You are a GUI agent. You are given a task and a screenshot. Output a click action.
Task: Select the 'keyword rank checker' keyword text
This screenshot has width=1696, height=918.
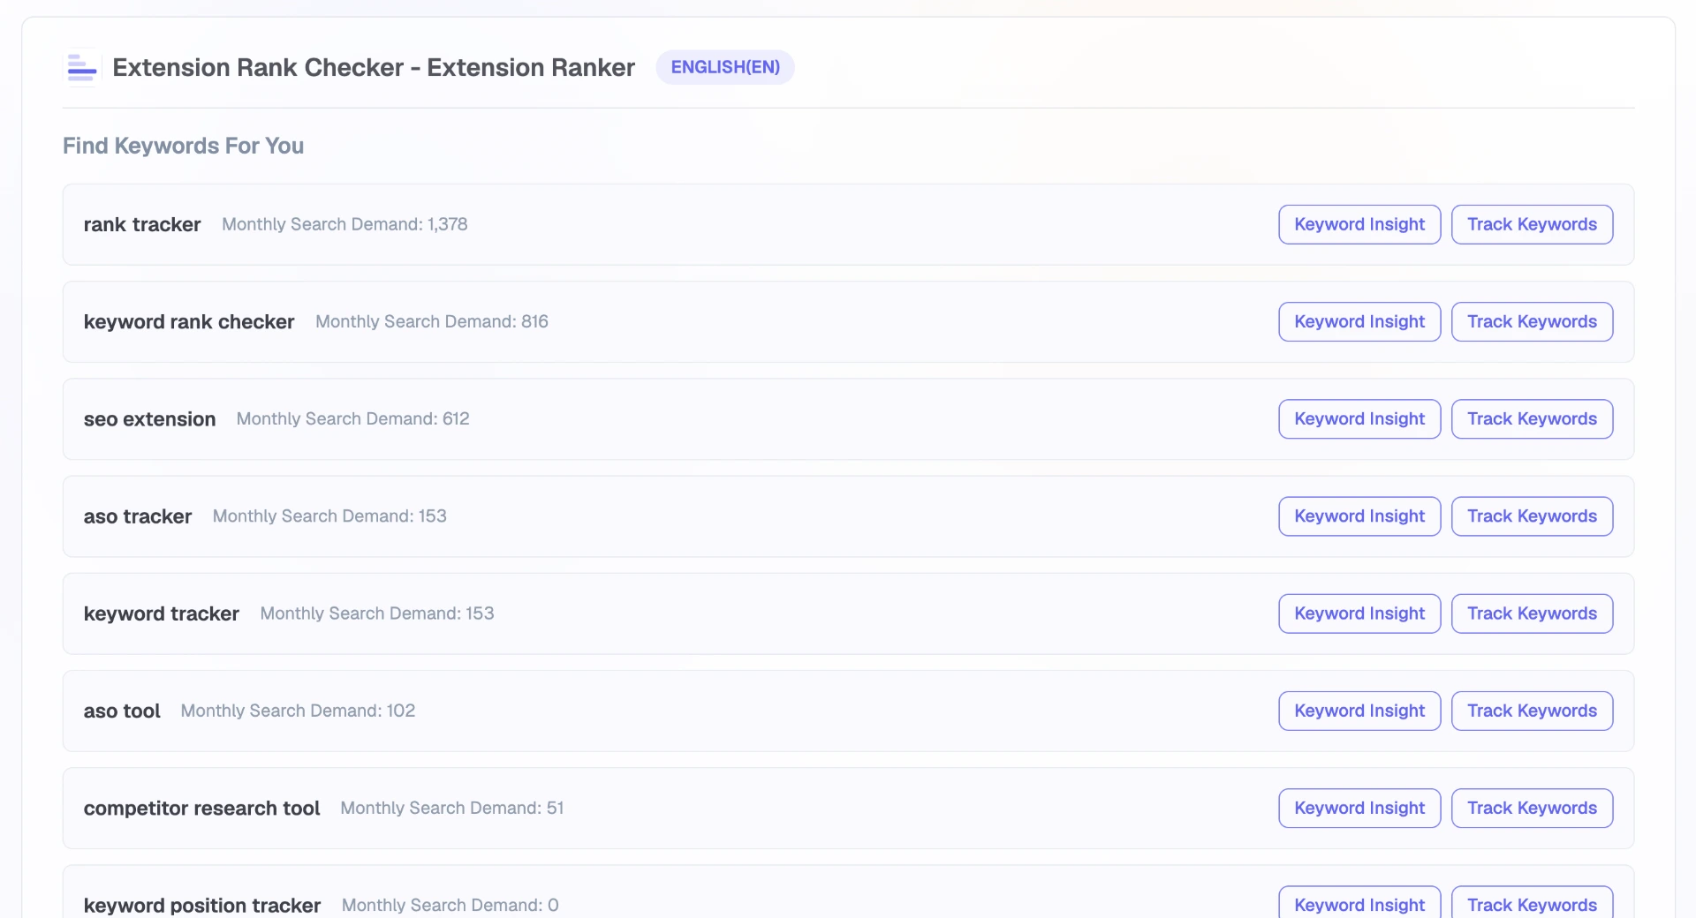pyautogui.click(x=189, y=321)
